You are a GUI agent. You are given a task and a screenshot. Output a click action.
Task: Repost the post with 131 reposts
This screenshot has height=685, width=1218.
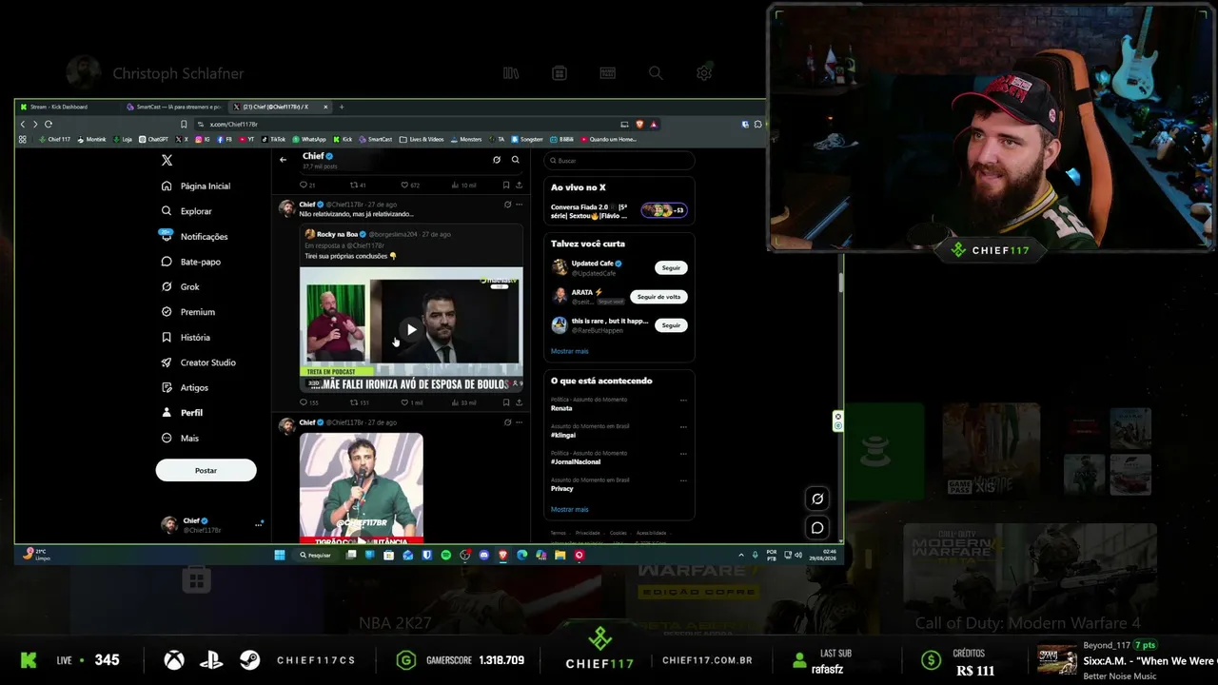360,402
